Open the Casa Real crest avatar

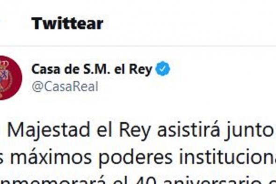[11, 78]
